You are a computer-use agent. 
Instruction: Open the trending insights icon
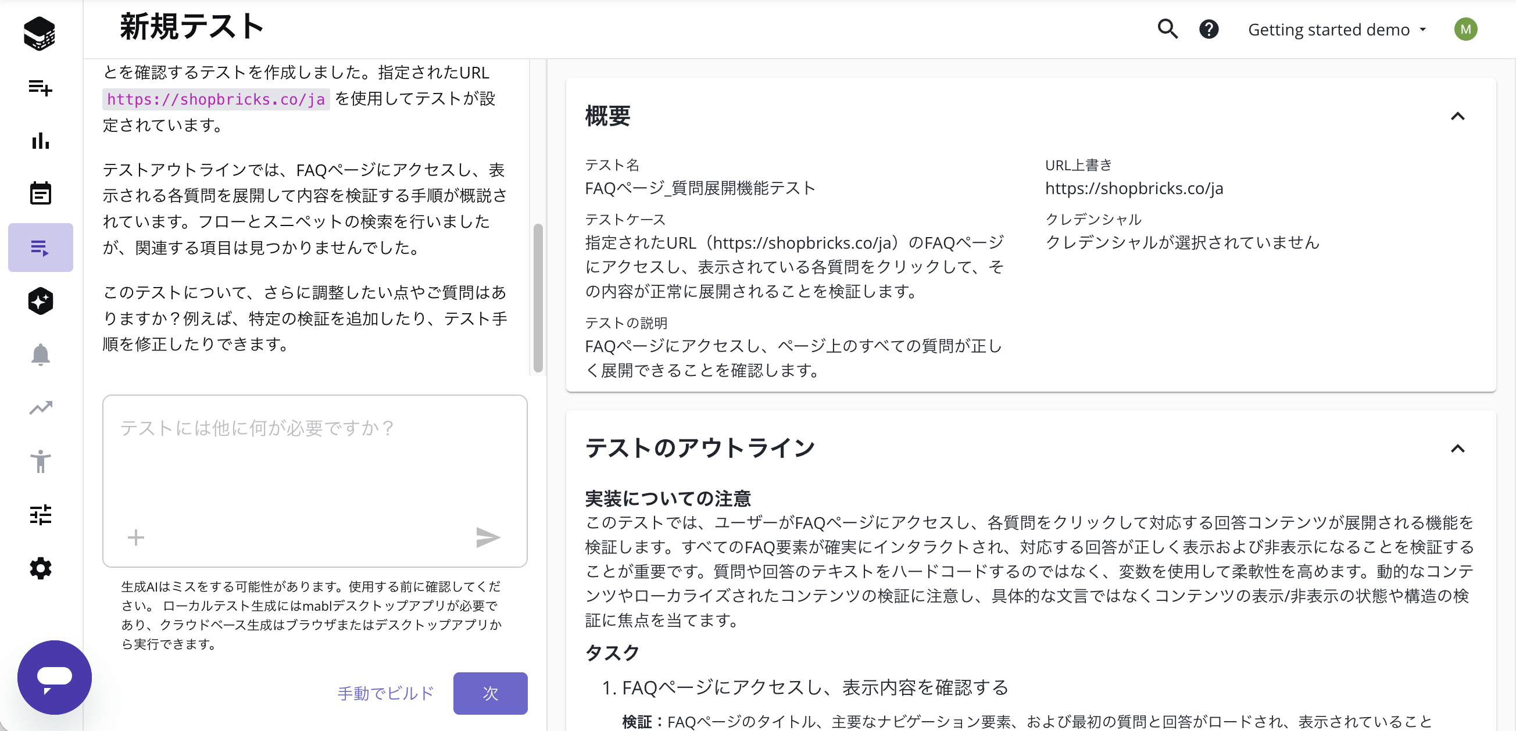40,407
